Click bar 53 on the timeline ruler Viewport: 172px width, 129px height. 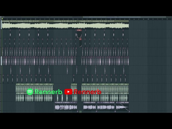pos(73,19)
